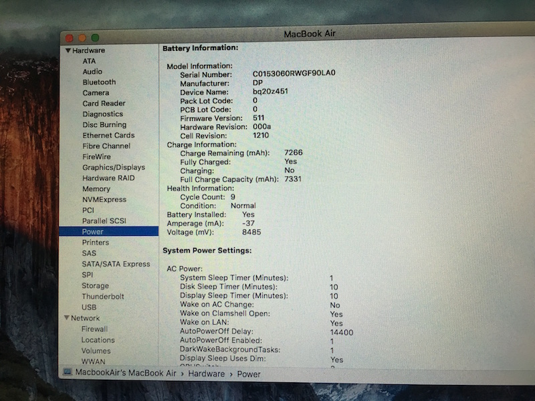The height and width of the screenshot is (401, 535).
Task: Open Graphics/Displays information
Action: [113, 168]
